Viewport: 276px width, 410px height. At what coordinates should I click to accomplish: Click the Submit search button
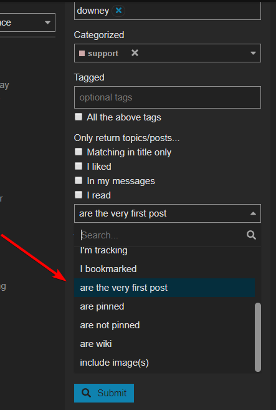point(104,393)
